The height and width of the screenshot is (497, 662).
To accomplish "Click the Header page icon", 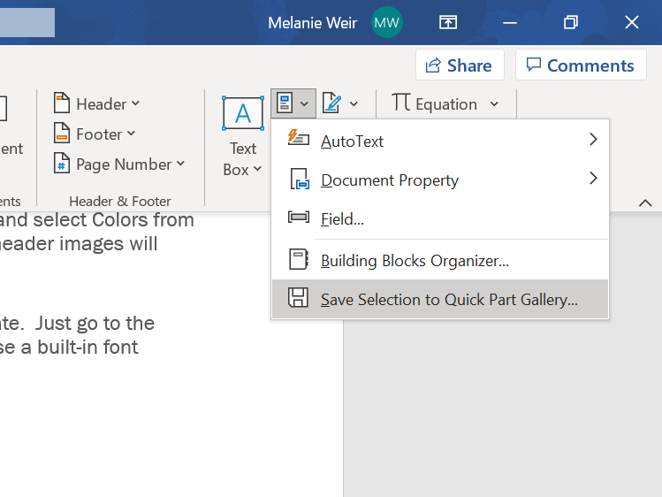I will (62, 103).
